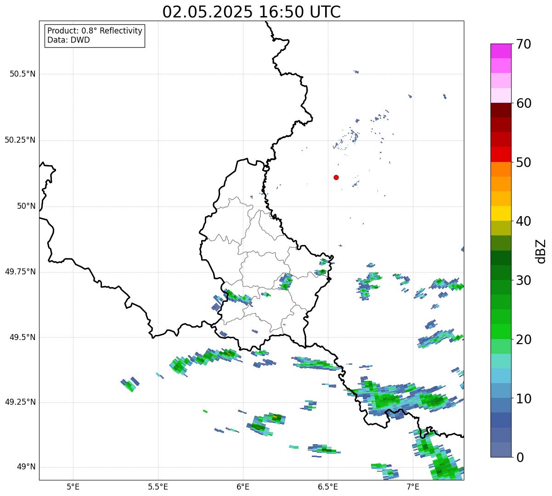Click the Data: DWD label
The image size is (552, 496).
(68, 40)
